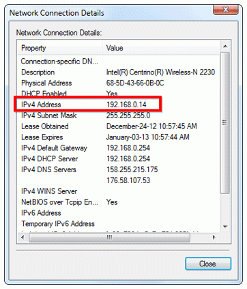The height and width of the screenshot is (289, 247).
Task: Select January-03-13 10:57:44 AM value
Action: click(x=148, y=137)
